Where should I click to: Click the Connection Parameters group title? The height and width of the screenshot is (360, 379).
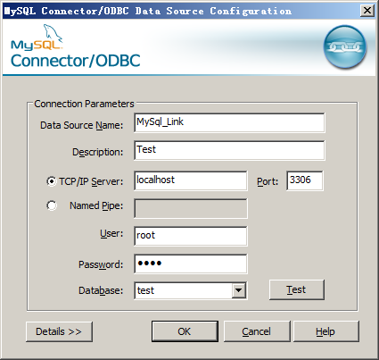(84, 104)
